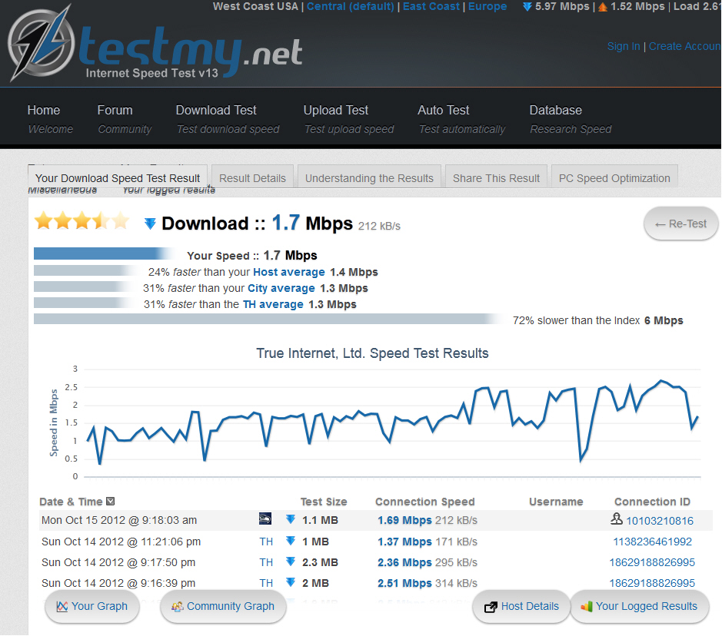Click the testmy.net lightning bolt logo
The height and width of the screenshot is (636, 722).
(x=42, y=45)
